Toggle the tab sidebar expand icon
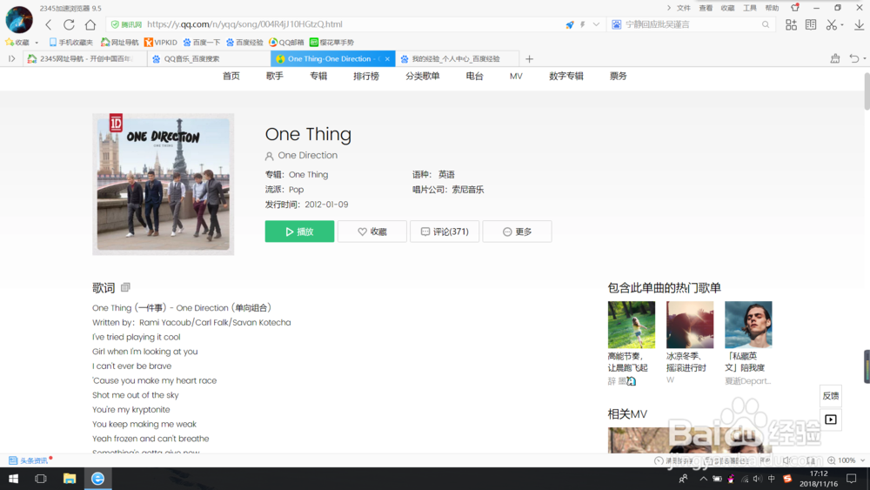Viewport: 870px width, 490px height. coord(11,59)
